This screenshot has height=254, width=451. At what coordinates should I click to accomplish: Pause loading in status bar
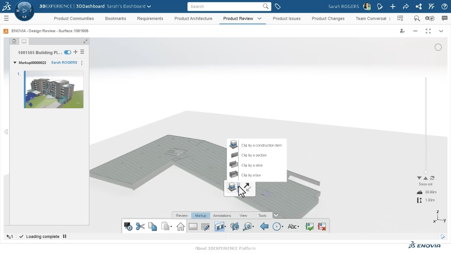point(64,237)
